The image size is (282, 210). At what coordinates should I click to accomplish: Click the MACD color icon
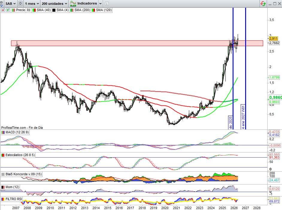(3, 132)
